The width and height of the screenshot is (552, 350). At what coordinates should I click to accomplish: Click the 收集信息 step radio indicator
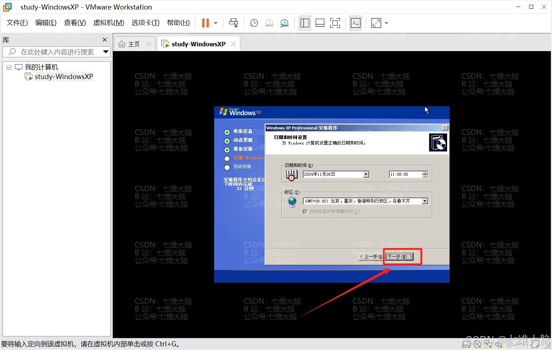click(x=227, y=132)
